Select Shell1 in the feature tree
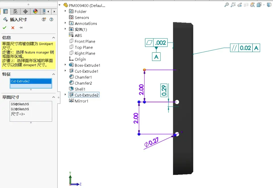The image size is (273, 188). tap(79, 89)
